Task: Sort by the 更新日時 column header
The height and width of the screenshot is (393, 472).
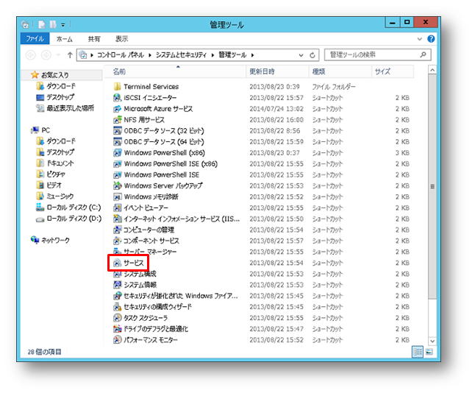Action: click(x=277, y=71)
